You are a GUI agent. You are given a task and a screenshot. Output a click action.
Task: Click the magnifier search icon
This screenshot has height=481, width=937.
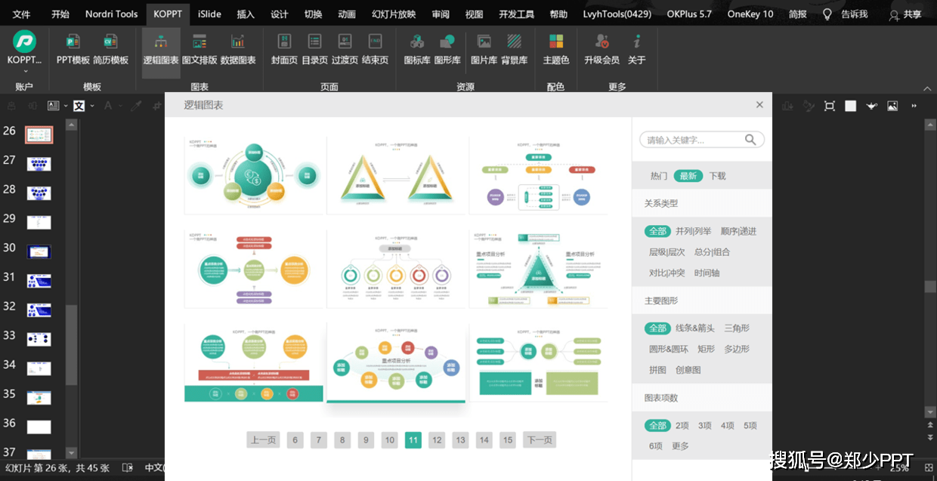(750, 140)
